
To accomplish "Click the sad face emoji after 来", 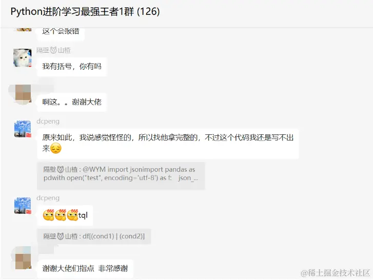I will (x=56, y=148).
